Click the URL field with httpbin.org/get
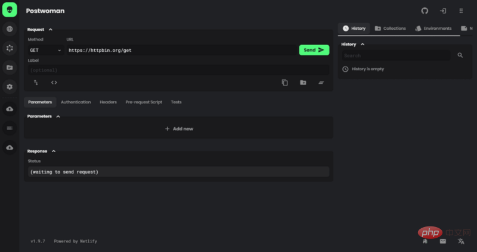 (182, 50)
